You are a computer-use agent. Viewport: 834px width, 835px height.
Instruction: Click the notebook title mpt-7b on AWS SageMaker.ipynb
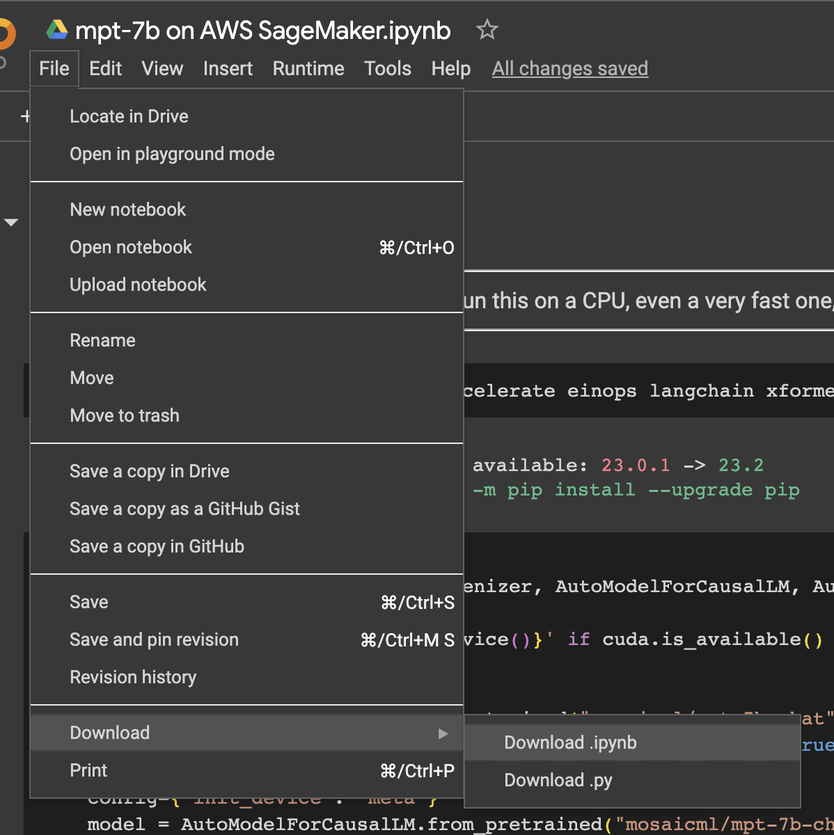coord(262,31)
